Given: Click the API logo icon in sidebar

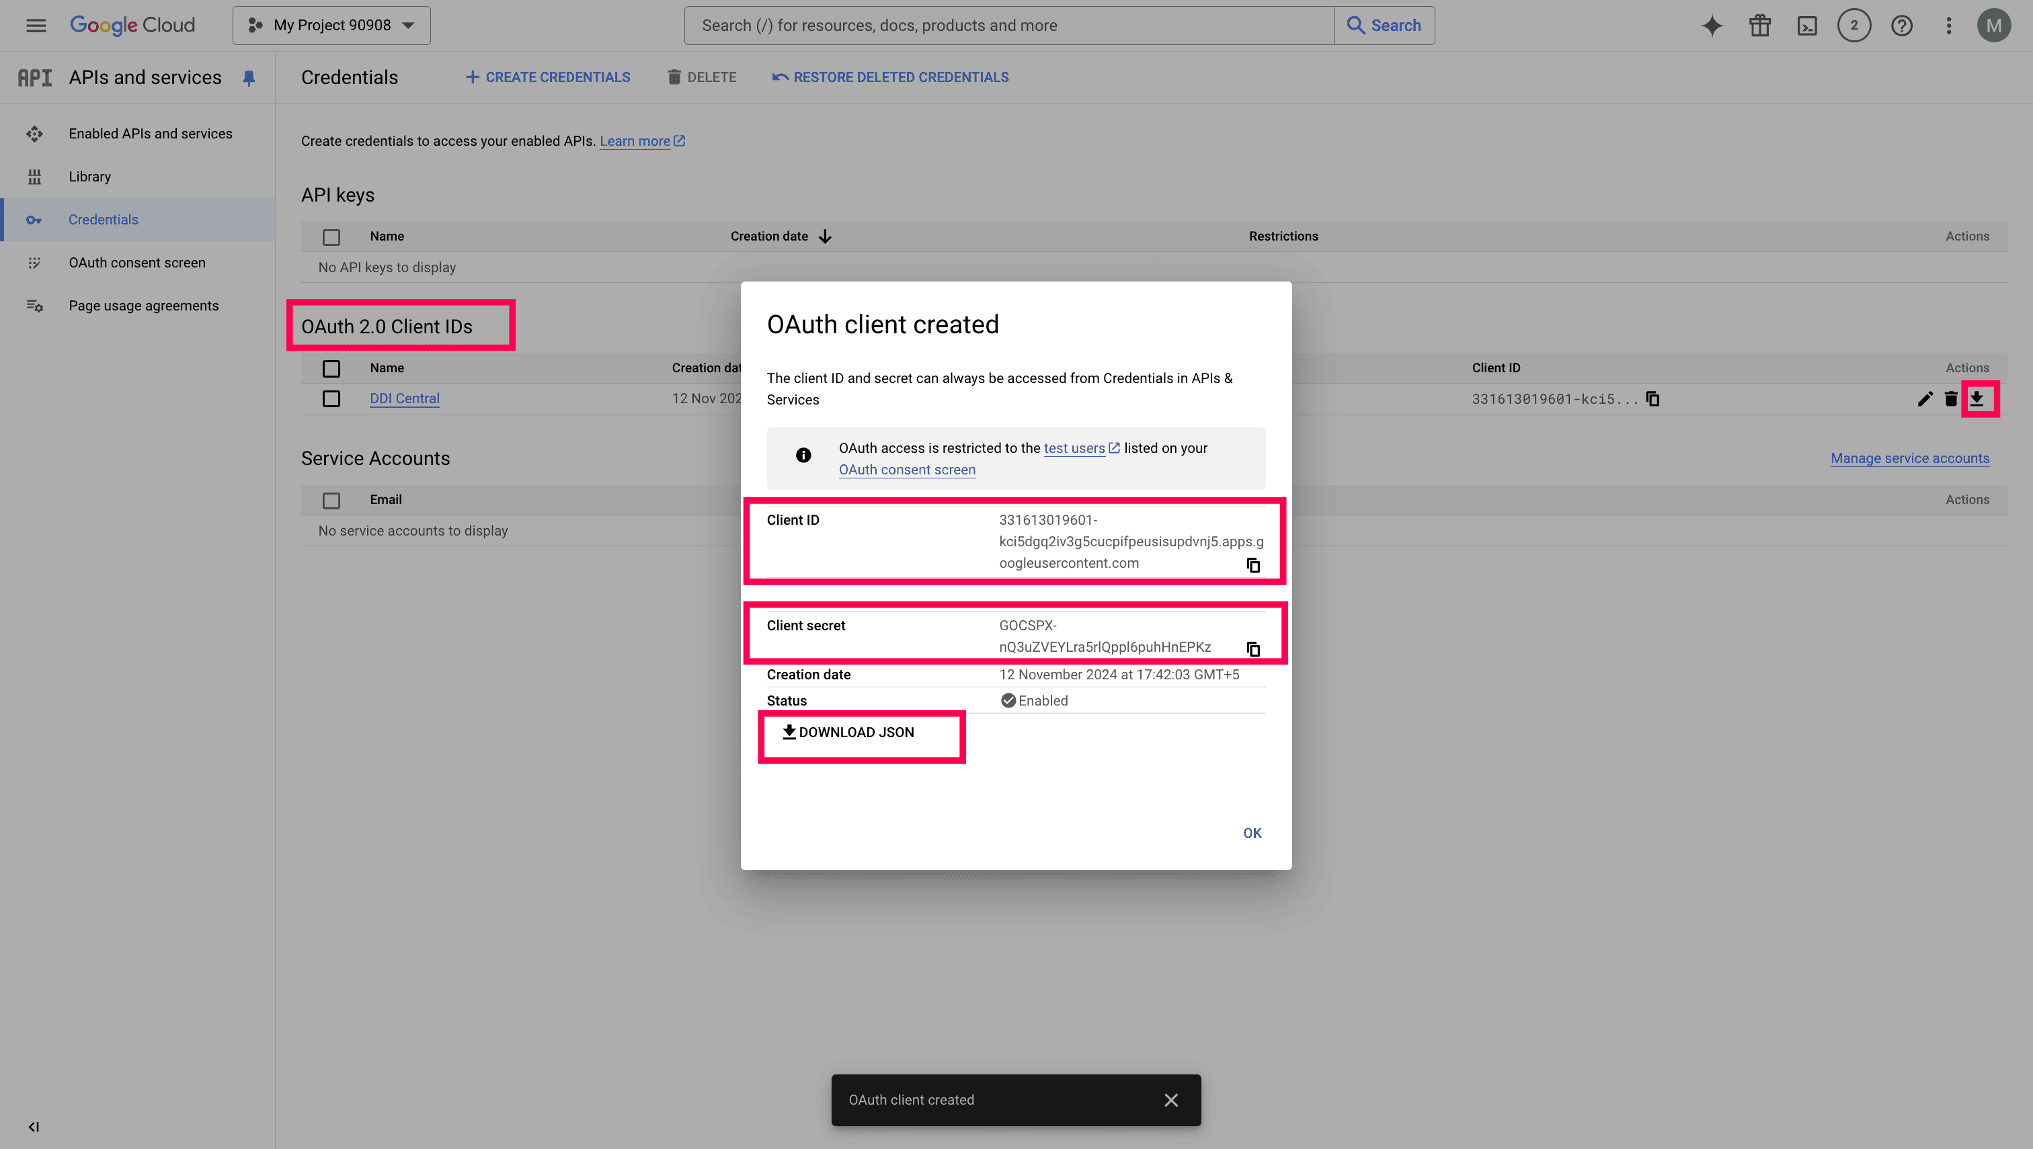Looking at the screenshot, I should tap(35, 77).
